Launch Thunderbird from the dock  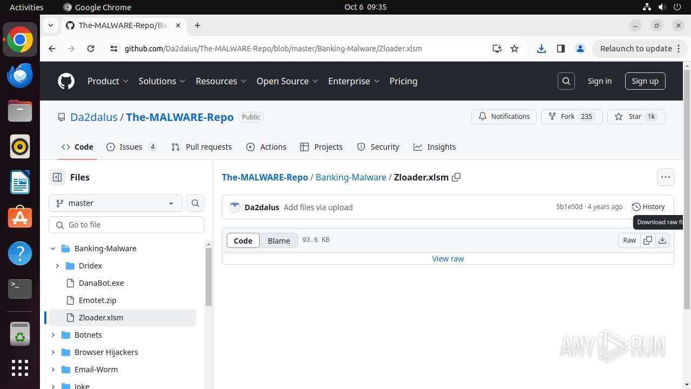tap(20, 75)
